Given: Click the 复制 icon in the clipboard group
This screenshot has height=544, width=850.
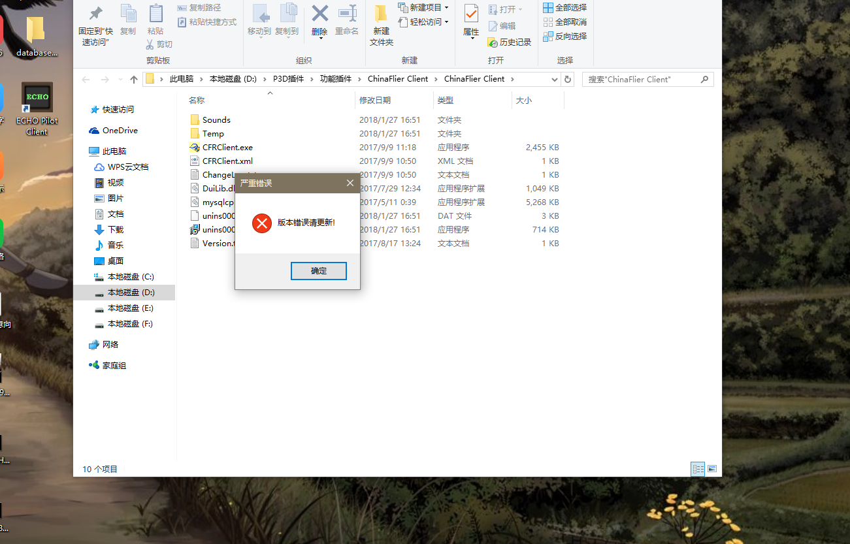Looking at the screenshot, I should pyautogui.click(x=128, y=13).
